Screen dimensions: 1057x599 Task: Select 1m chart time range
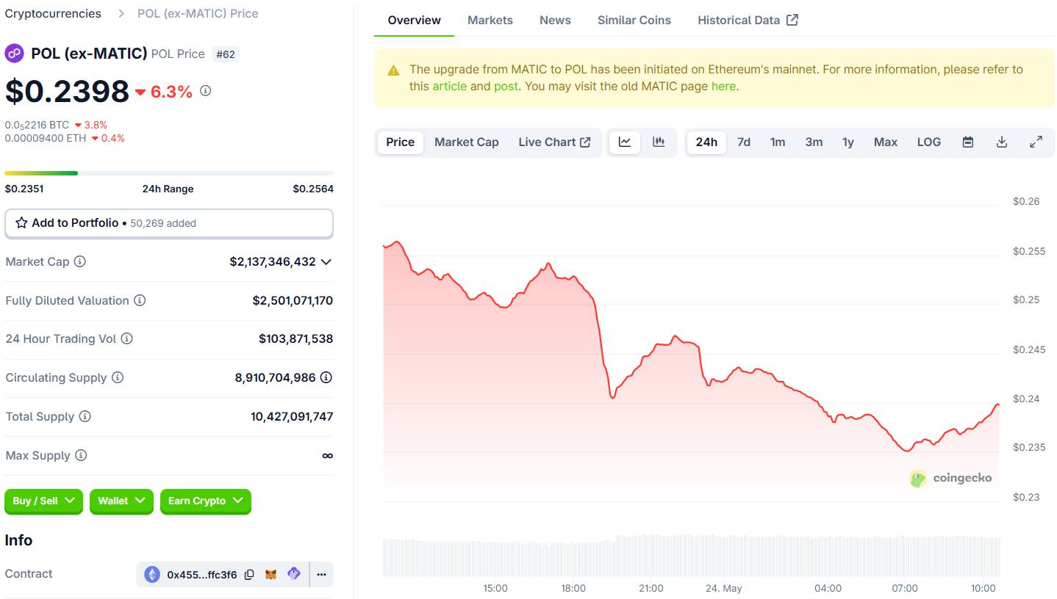point(778,142)
